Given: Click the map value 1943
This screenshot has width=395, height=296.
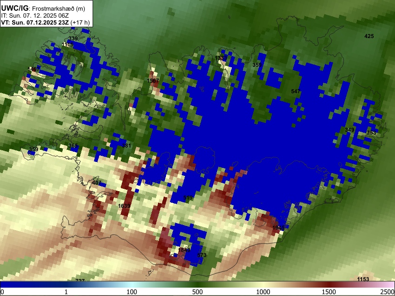Looking at the screenshot, I should coord(279,228).
